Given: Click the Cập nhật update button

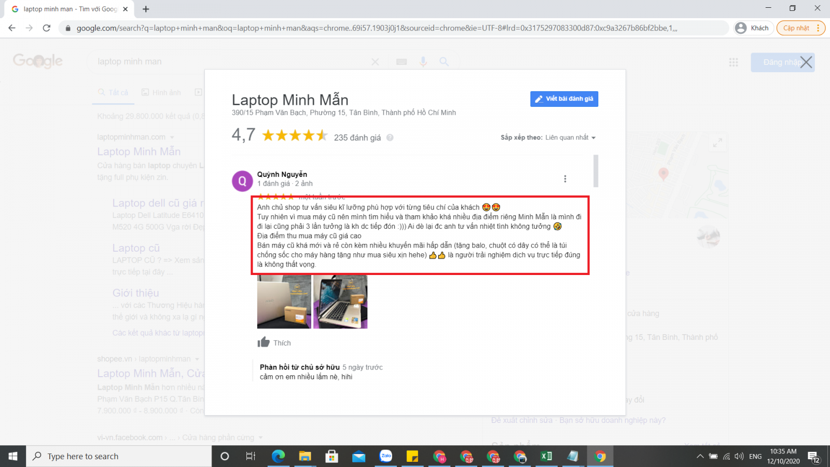Looking at the screenshot, I should click(800, 28).
